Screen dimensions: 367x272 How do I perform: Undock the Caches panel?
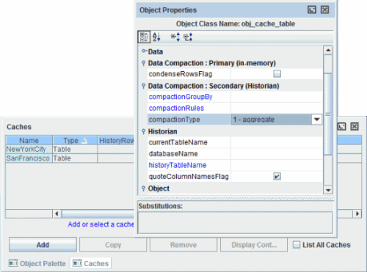pyautogui.click(x=342, y=127)
